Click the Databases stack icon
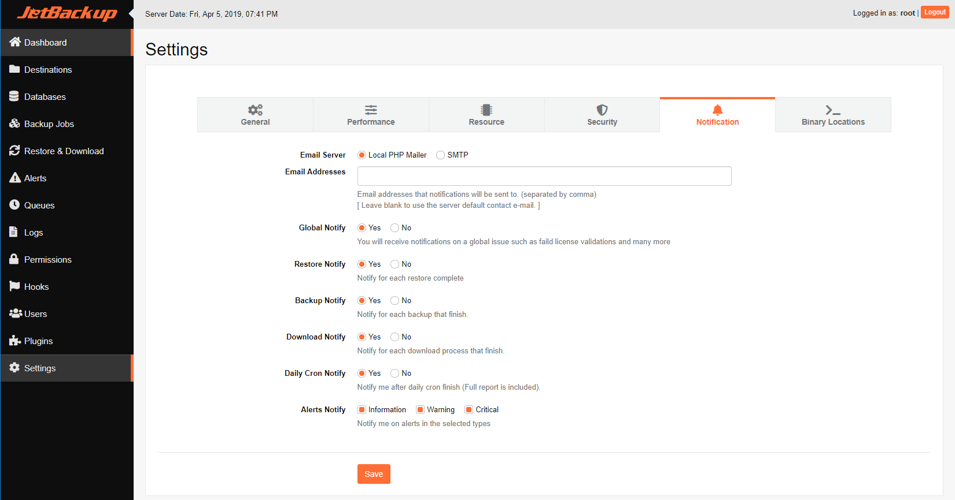This screenshot has height=500, width=955. (x=14, y=96)
